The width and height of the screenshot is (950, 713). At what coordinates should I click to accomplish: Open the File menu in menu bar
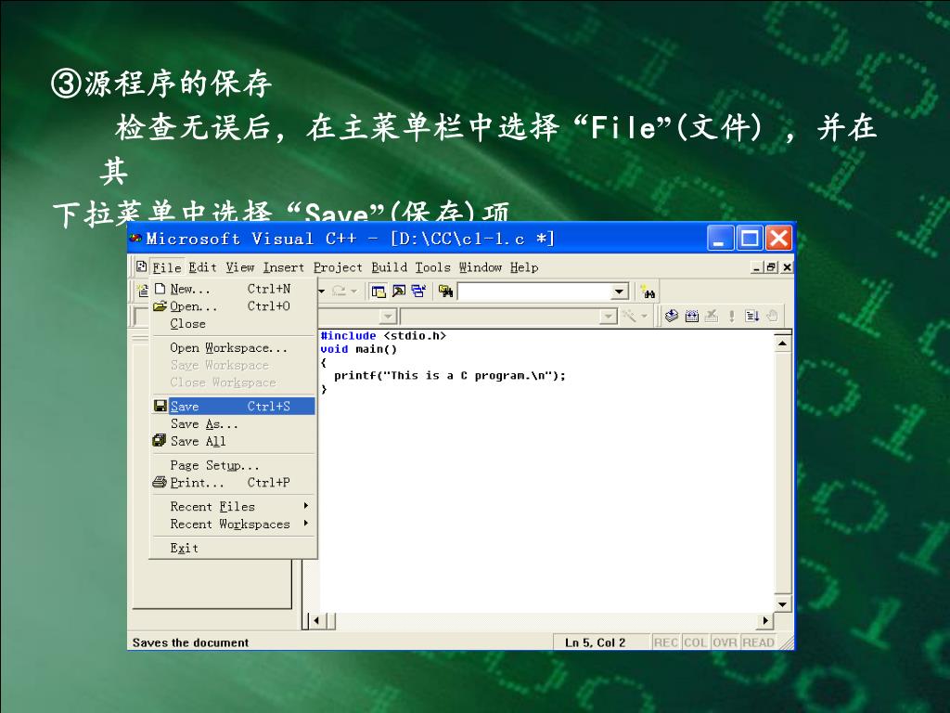167,267
